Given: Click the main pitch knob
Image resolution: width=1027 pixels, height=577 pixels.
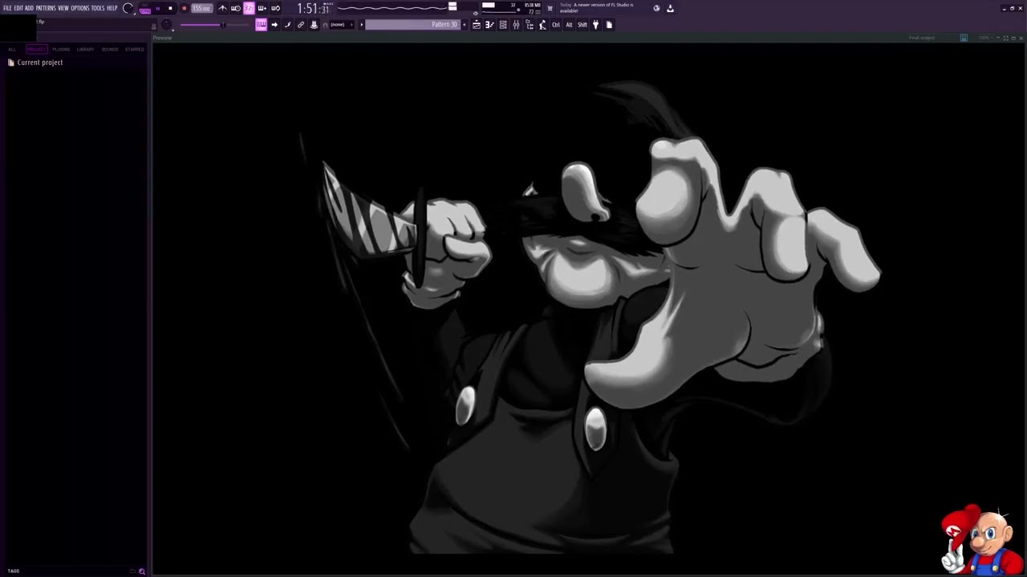Looking at the screenshot, I should point(167,25).
